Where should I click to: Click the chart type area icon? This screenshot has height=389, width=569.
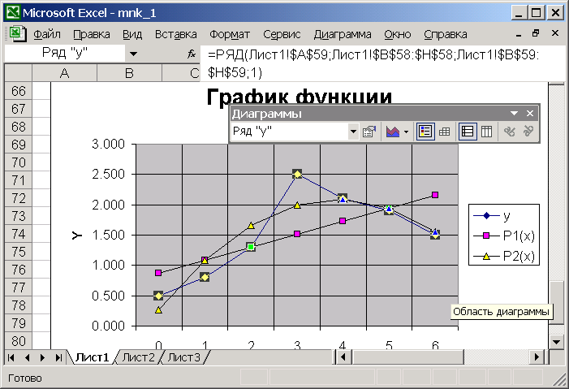(393, 132)
